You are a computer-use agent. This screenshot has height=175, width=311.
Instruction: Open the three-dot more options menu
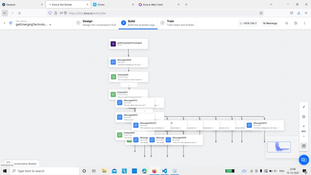click(304, 23)
